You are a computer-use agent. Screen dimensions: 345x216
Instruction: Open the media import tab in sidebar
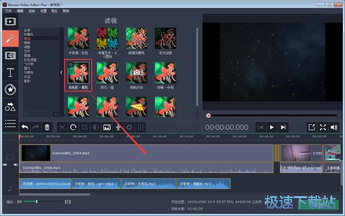coord(10,22)
